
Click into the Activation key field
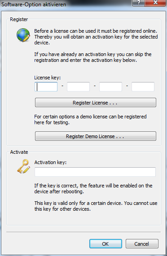[95, 172]
